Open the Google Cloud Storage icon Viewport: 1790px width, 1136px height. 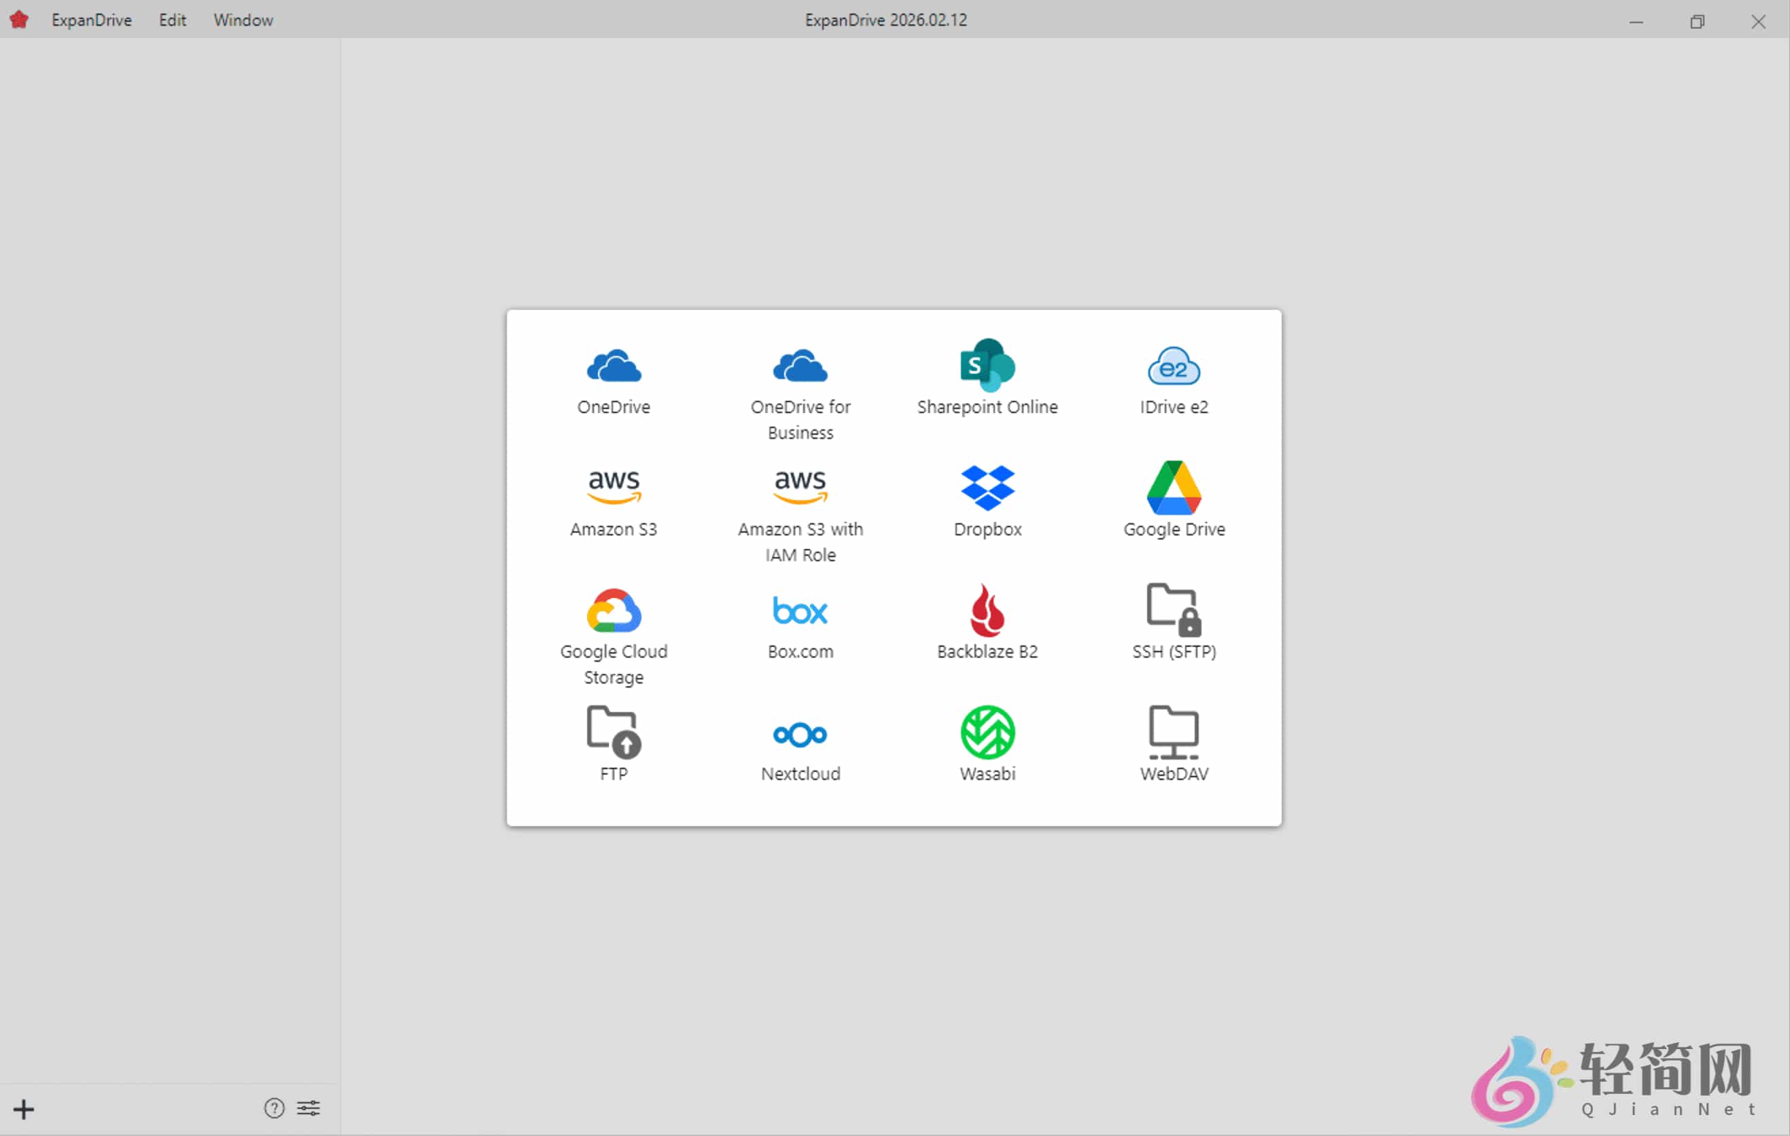click(x=613, y=610)
